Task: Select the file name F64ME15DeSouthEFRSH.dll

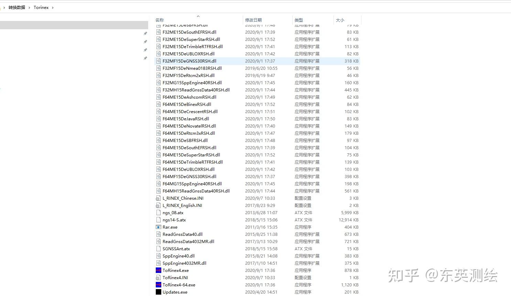Action: pyautogui.click(x=189, y=147)
